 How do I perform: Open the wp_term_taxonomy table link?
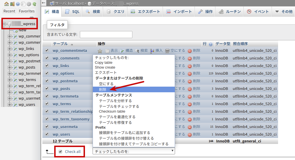[x=71, y=119]
